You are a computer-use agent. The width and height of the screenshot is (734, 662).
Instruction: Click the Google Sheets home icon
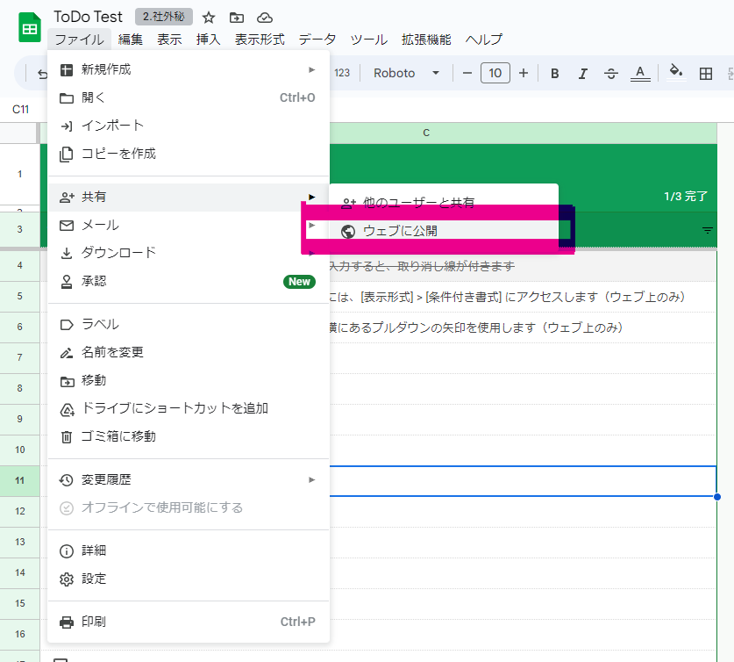(29, 26)
